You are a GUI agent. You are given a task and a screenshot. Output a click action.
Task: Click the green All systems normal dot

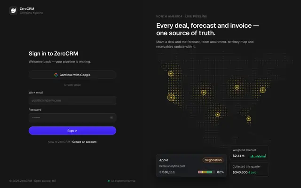coord(109,181)
